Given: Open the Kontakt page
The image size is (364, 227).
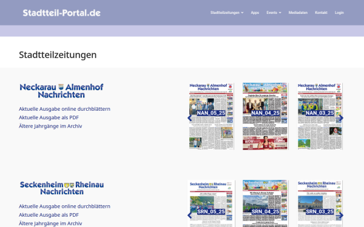Looking at the screenshot, I should 321,13.
